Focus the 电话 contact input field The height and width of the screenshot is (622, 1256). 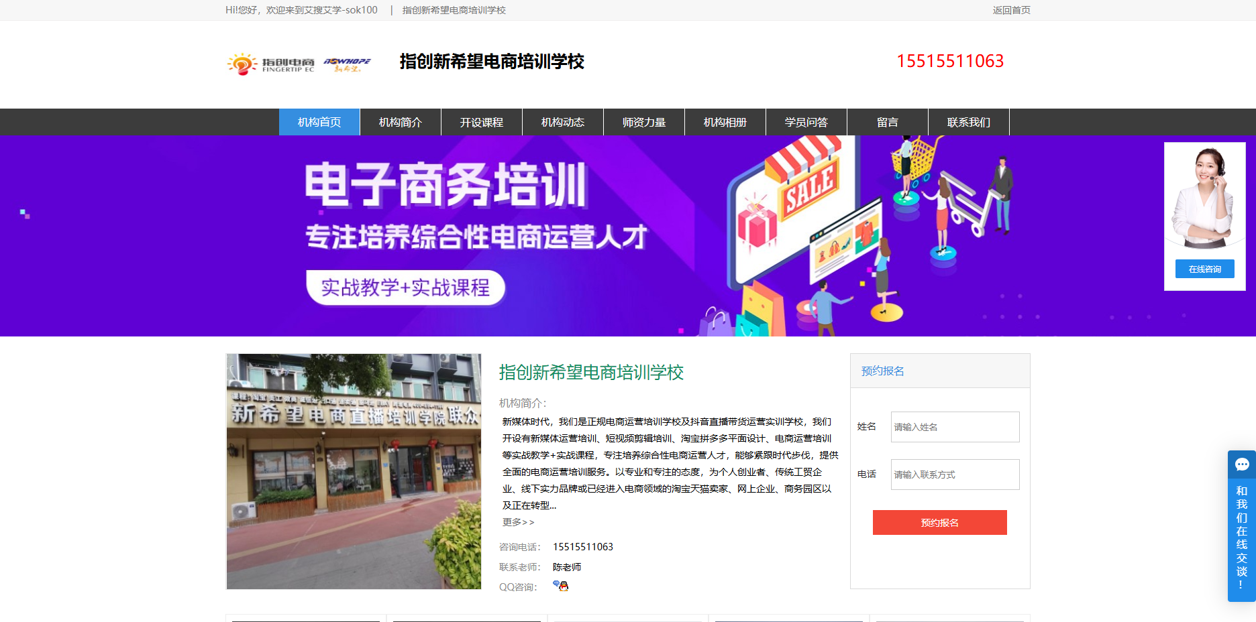click(955, 475)
